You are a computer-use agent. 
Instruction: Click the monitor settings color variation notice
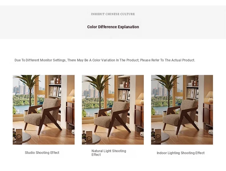(105, 60)
